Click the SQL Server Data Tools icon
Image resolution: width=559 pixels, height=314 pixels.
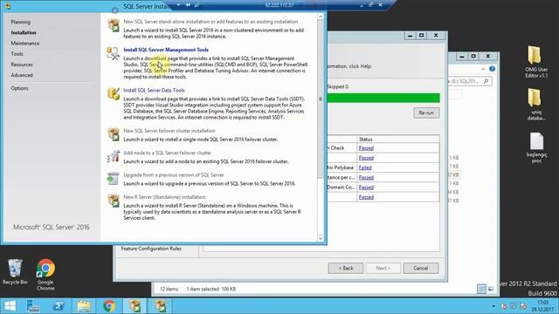(x=114, y=93)
